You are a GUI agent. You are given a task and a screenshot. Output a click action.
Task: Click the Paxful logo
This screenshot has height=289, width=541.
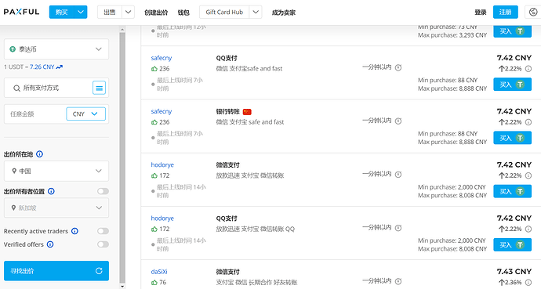(x=21, y=12)
